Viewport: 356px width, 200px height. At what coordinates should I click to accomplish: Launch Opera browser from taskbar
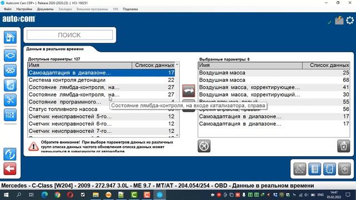pos(70,195)
